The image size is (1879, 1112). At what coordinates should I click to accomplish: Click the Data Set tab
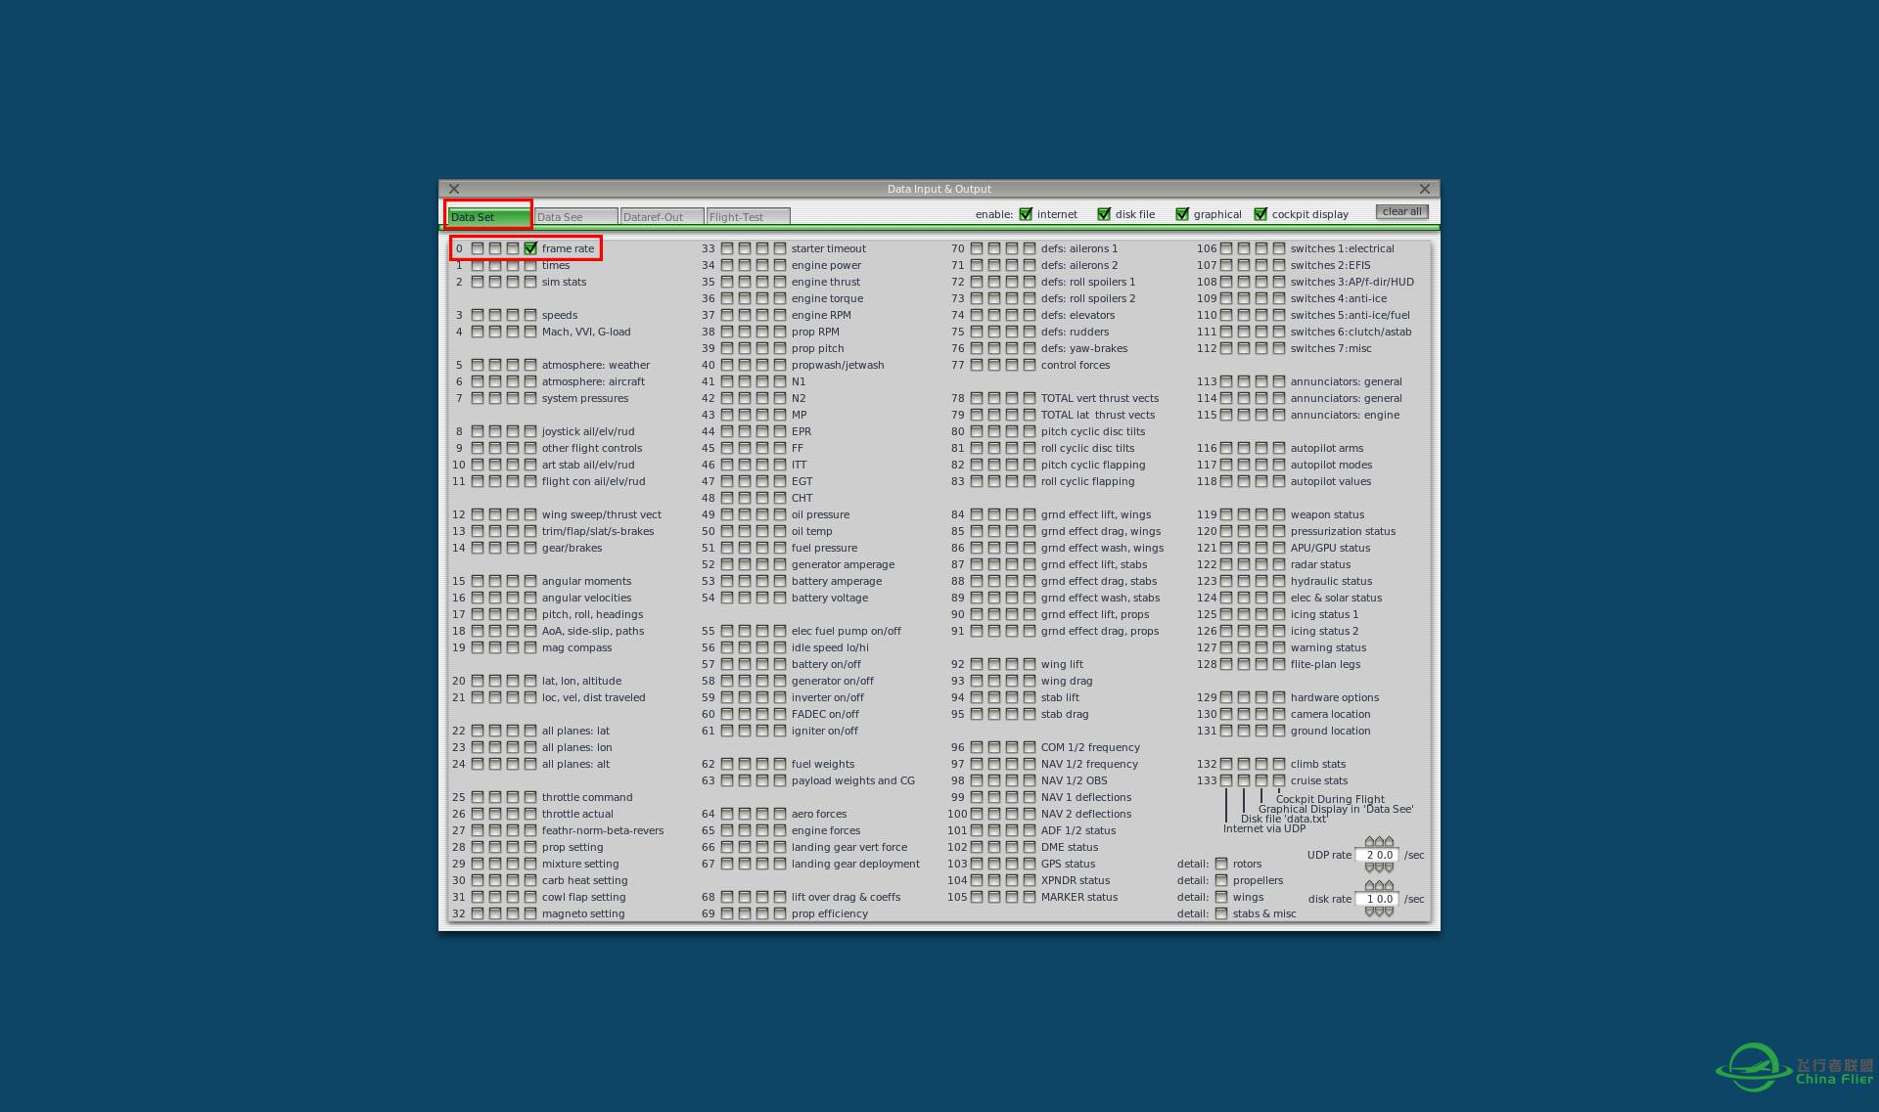click(x=487, y=216)
